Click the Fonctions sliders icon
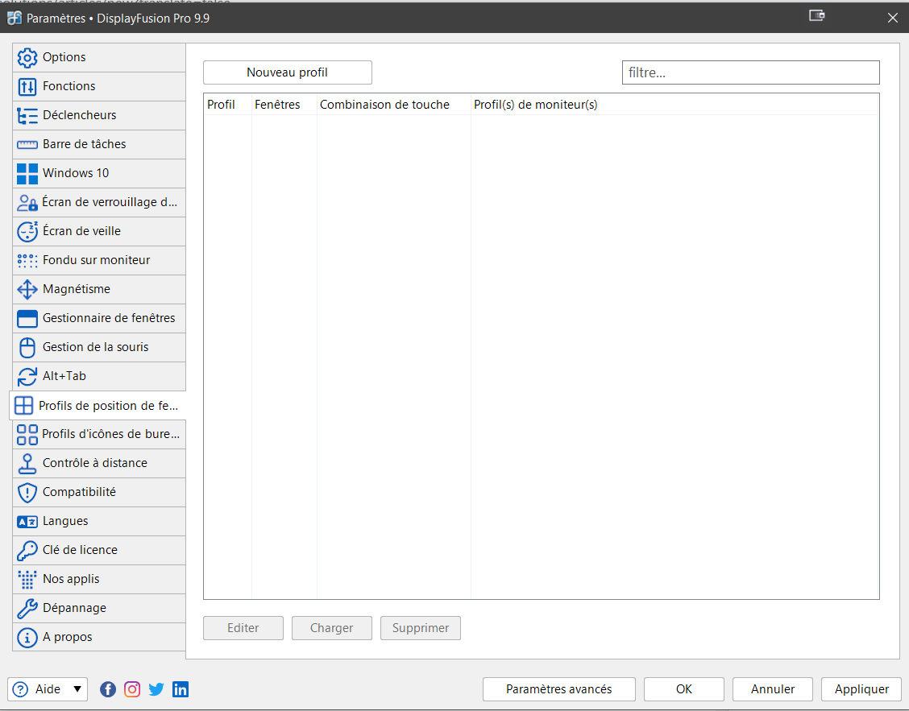Viewport: 909px width, 711px height. (27, 86)
